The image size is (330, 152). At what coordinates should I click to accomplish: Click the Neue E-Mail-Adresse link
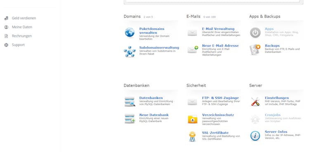tap(220, 45)
